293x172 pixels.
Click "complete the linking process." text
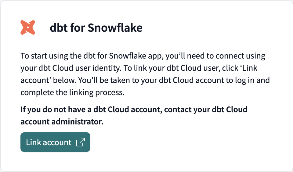click(72, 93)
